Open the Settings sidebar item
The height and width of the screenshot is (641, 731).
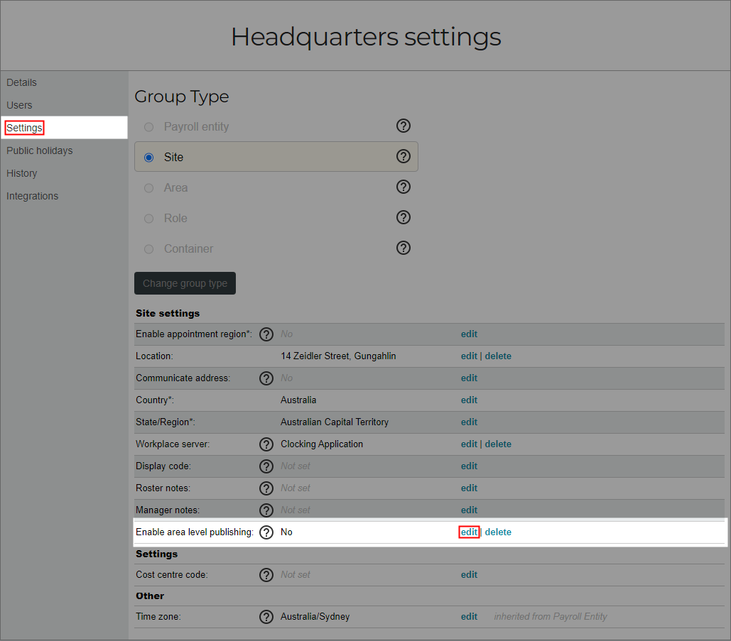24,128
